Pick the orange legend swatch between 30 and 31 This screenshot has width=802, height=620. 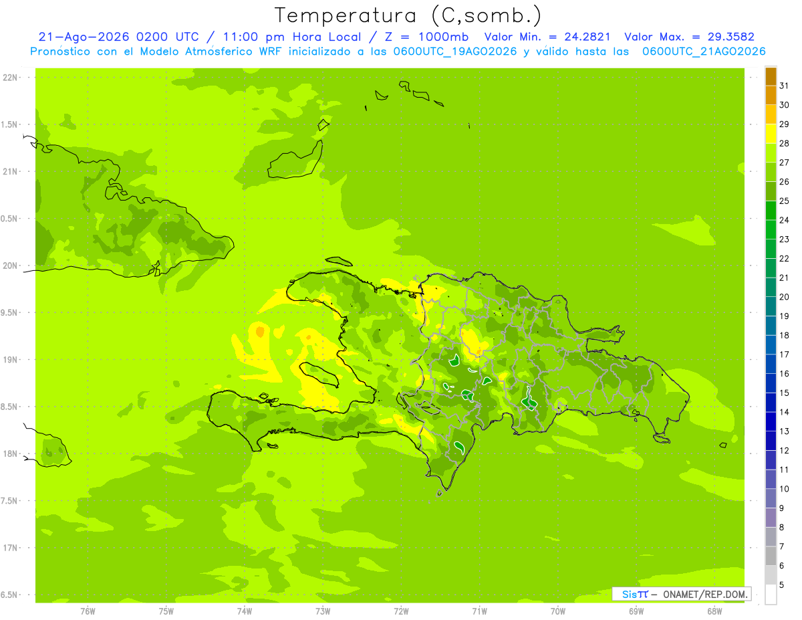[771, 95]
